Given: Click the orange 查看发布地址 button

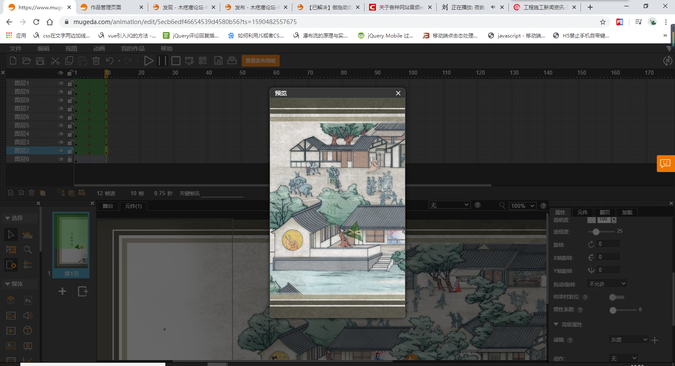Looking at the screenshot, I should tap(261, 61).
